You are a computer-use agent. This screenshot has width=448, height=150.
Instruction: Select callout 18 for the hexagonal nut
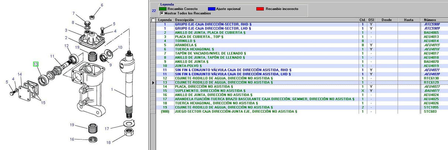coord(108,142)
